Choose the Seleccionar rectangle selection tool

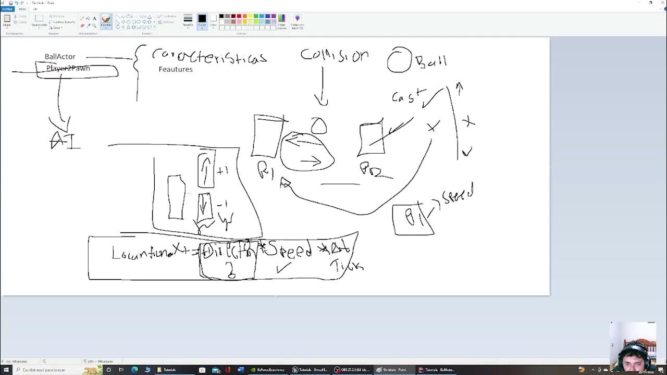(x=39, y=18)
